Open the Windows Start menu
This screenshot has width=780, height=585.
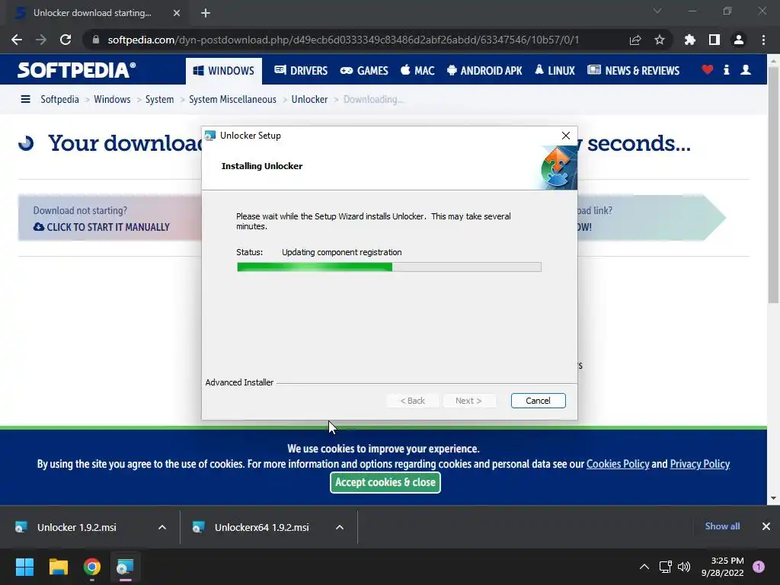click(24, 567)
